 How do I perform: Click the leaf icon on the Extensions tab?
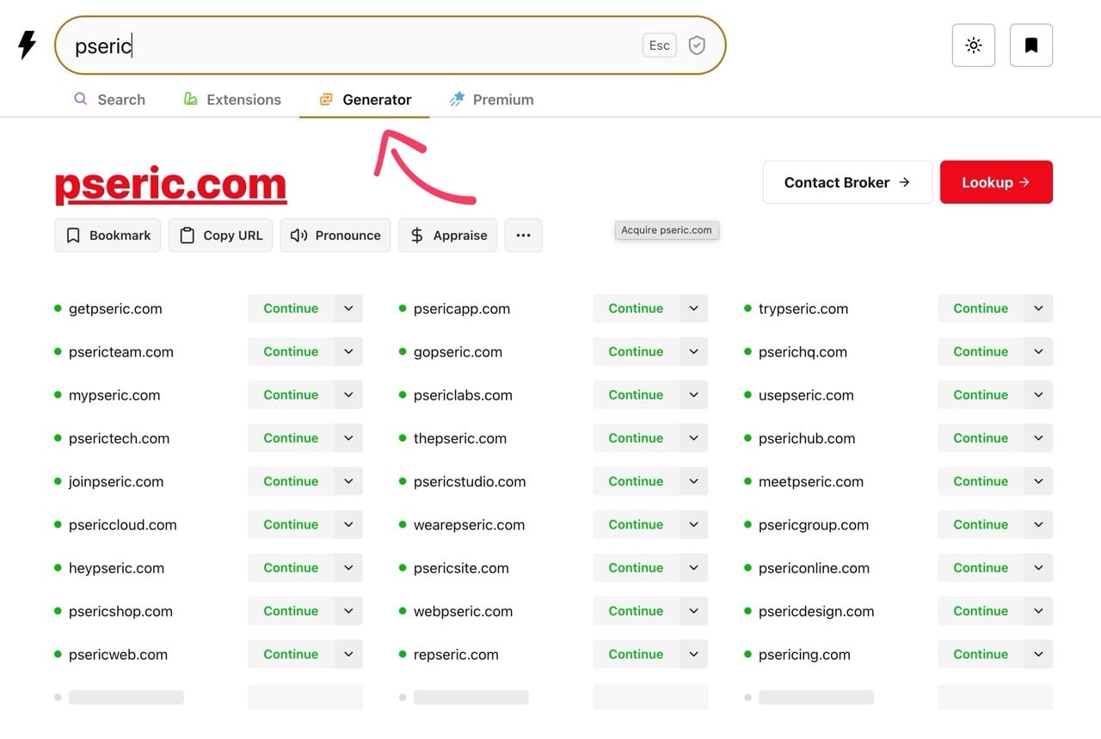tap(189, 99)
